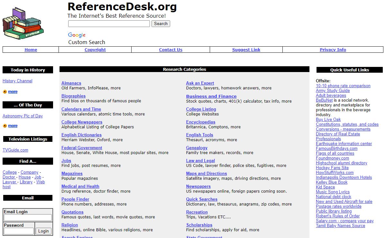Open the Genealogy category link

coord(197,148)
